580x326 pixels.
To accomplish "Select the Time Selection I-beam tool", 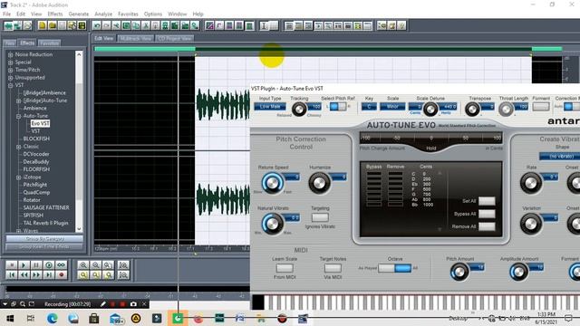I will click(x=264, y=25).
